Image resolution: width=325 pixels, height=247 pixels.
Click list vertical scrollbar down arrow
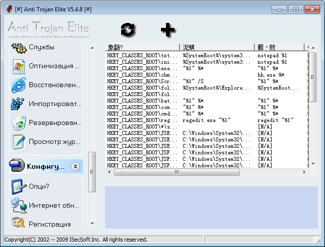point(313,164)
